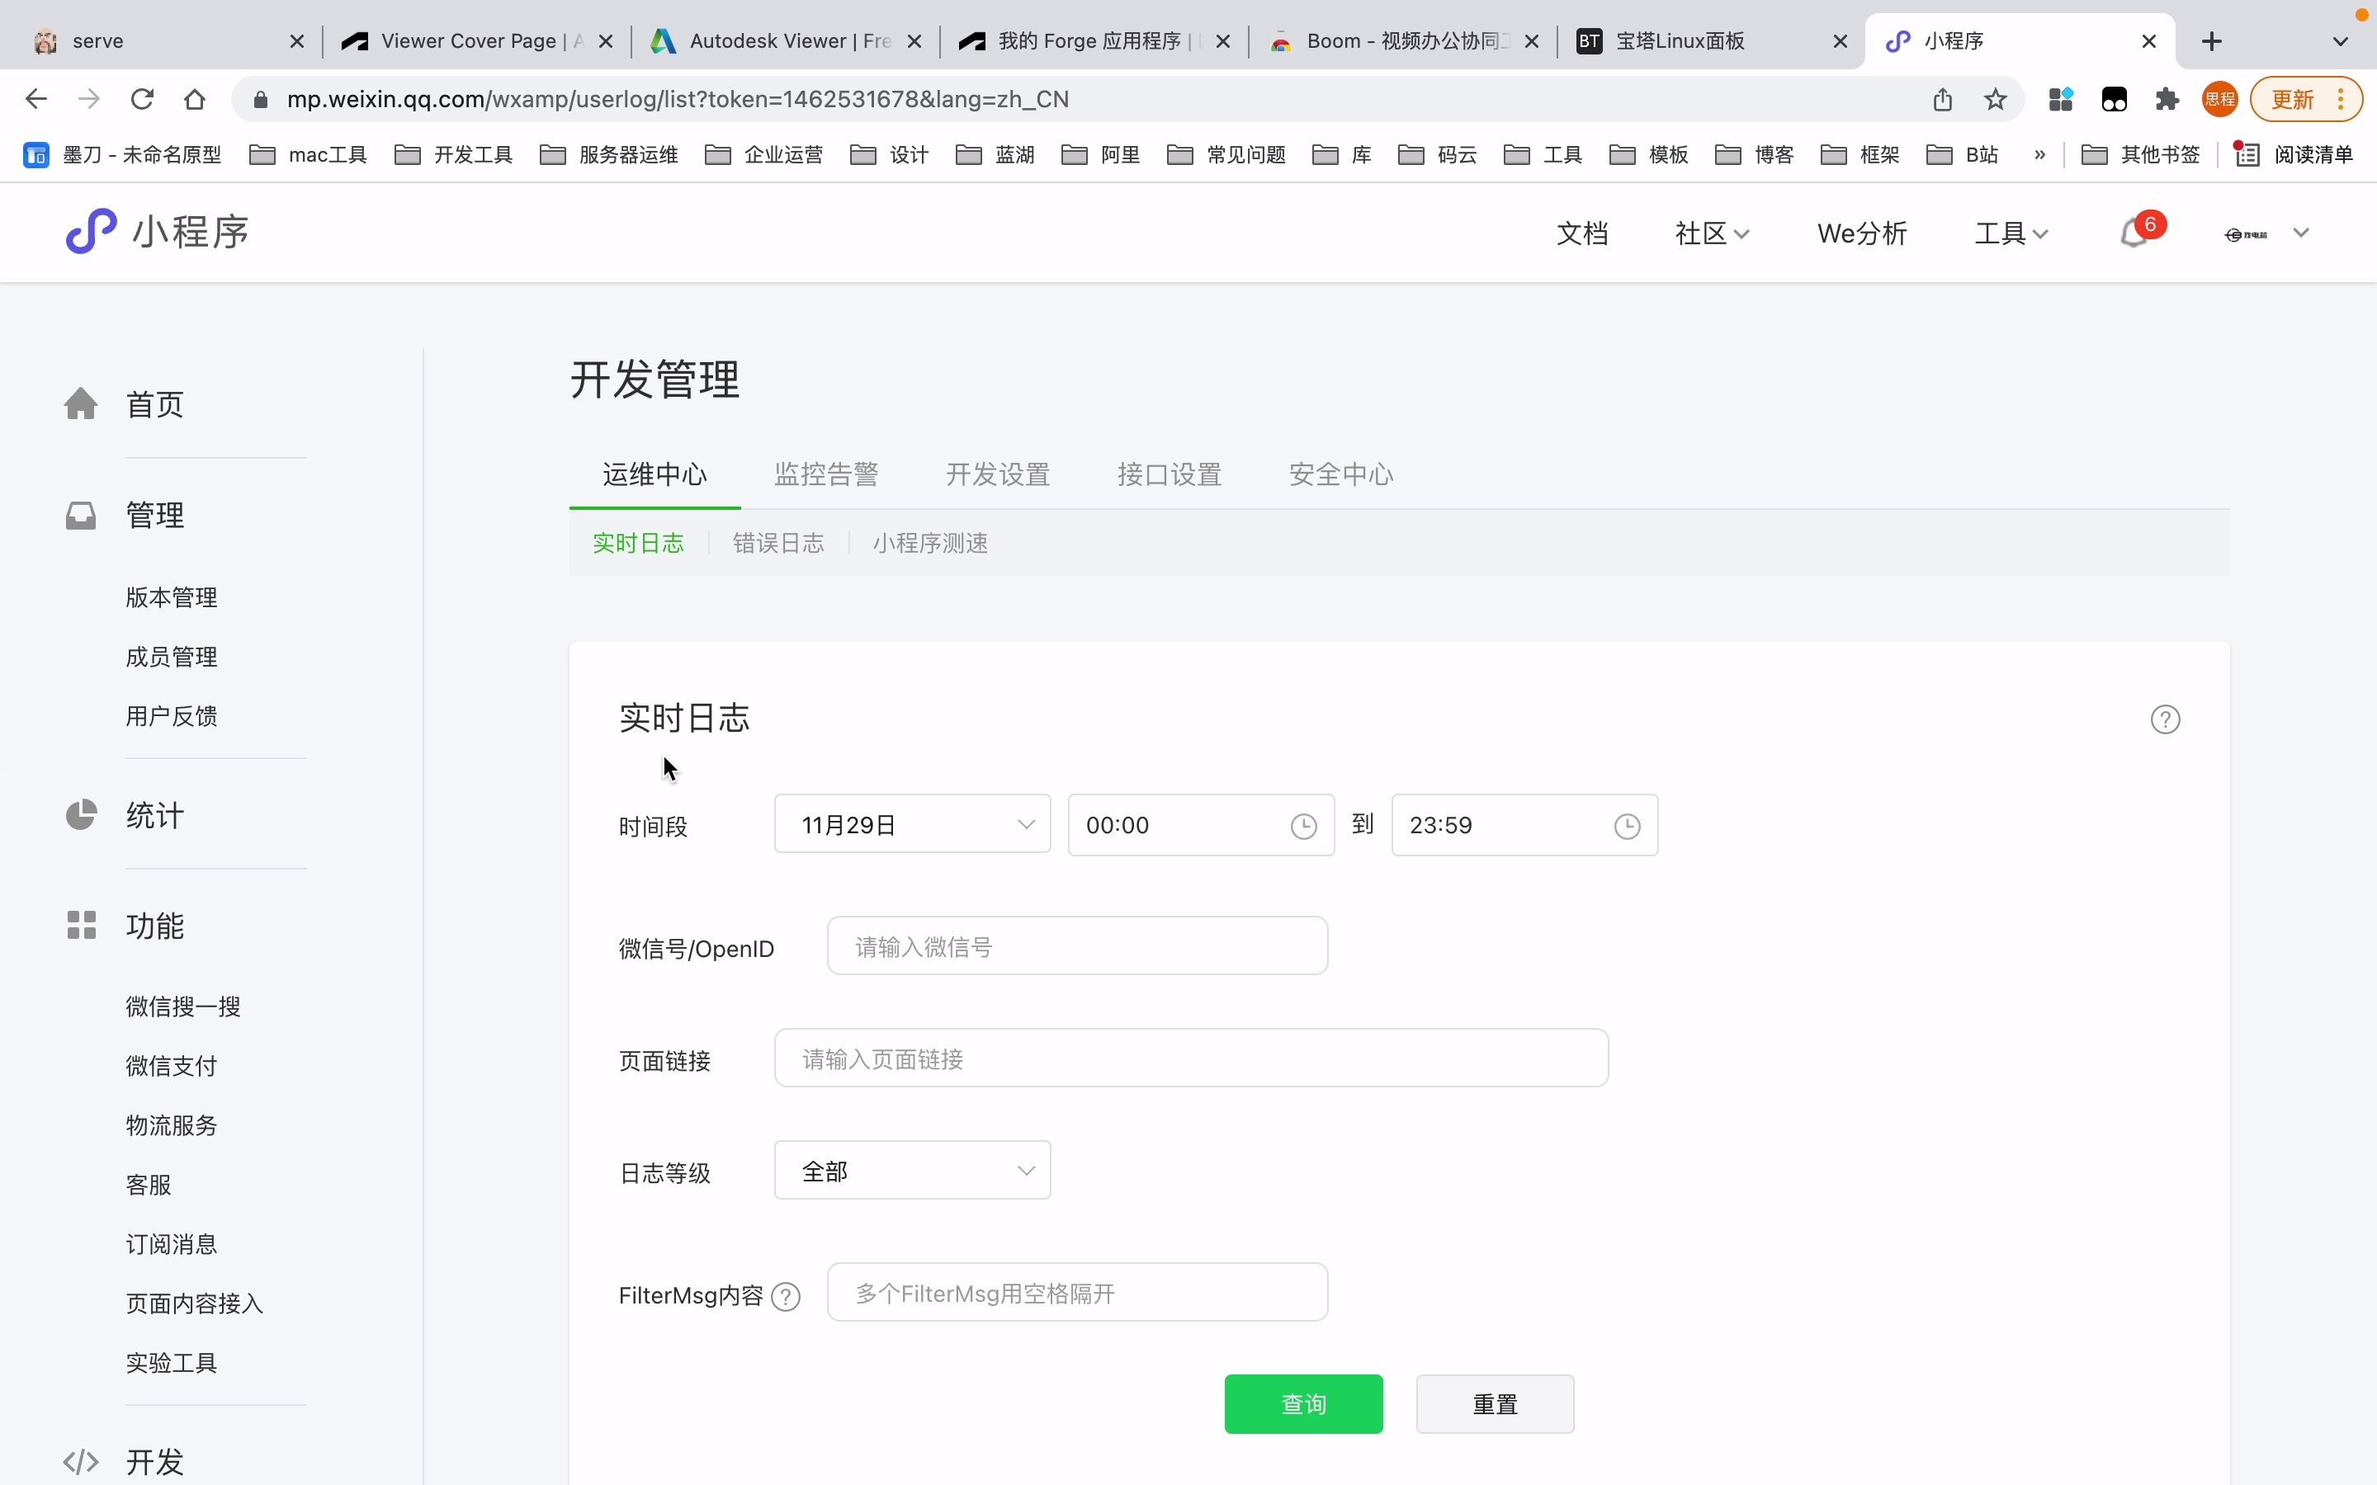Click the 统计 pie chart icon
The image size is (2377, 1485).
(82, 815)
